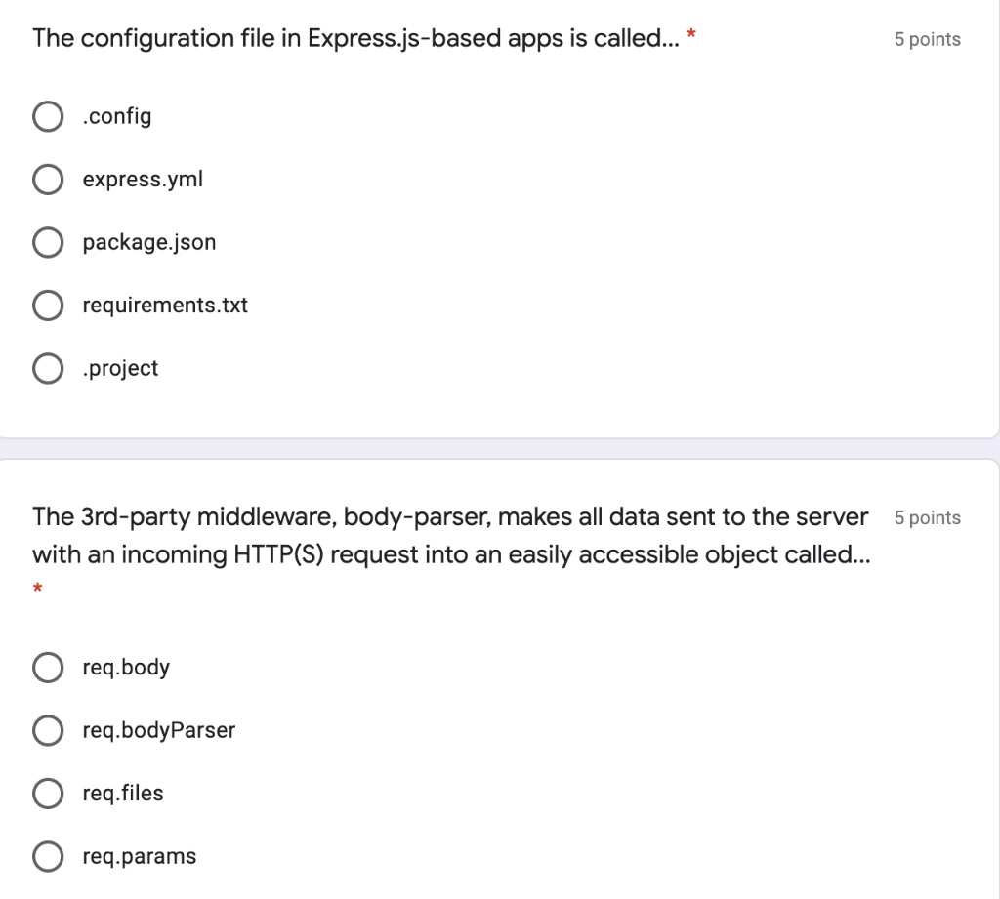
Task: Click the req.body option label text
Action: (x=126, y=668)
